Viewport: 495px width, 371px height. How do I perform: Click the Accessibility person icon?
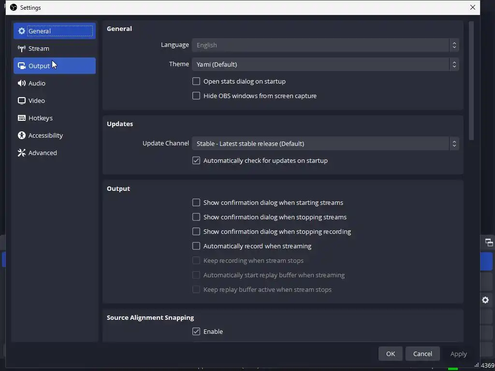coord(22,135)
